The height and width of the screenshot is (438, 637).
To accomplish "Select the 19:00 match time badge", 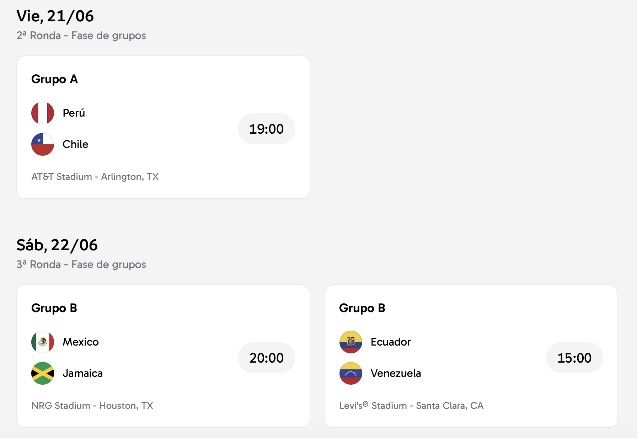I will tap(266, 129).
